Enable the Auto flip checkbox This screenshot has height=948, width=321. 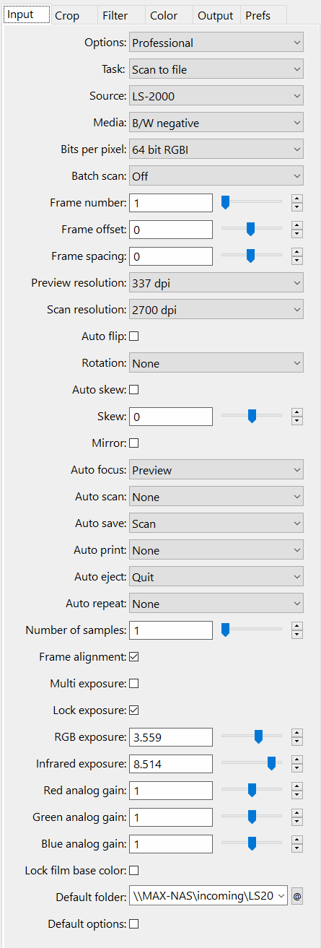pyautogui.click(x=133, y=336)
